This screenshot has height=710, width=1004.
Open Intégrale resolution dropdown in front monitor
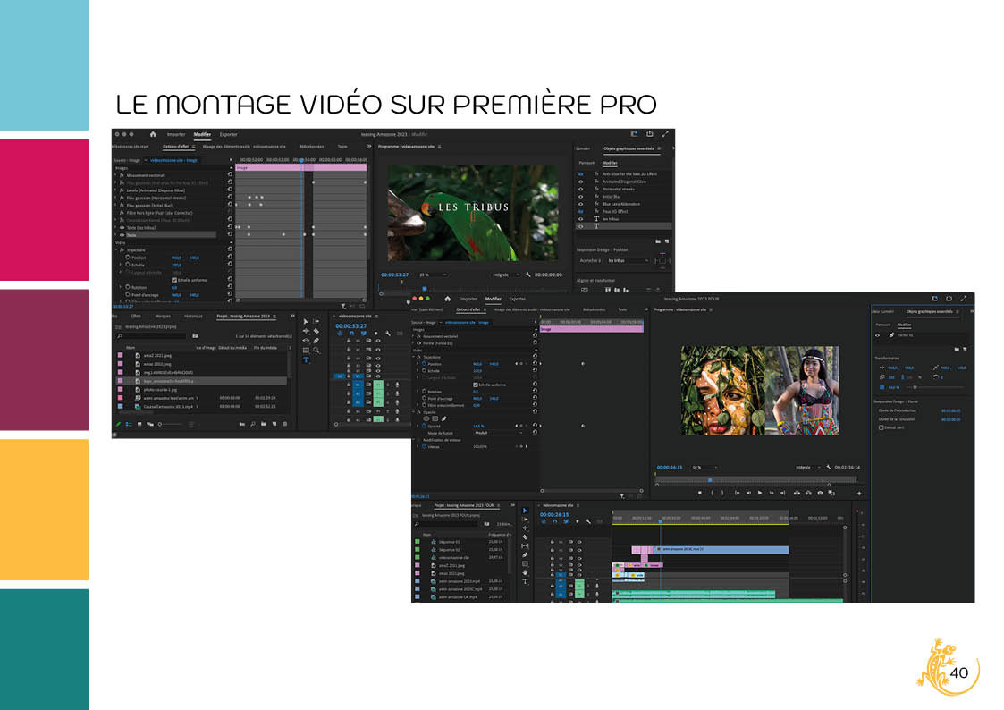(807, 468)
